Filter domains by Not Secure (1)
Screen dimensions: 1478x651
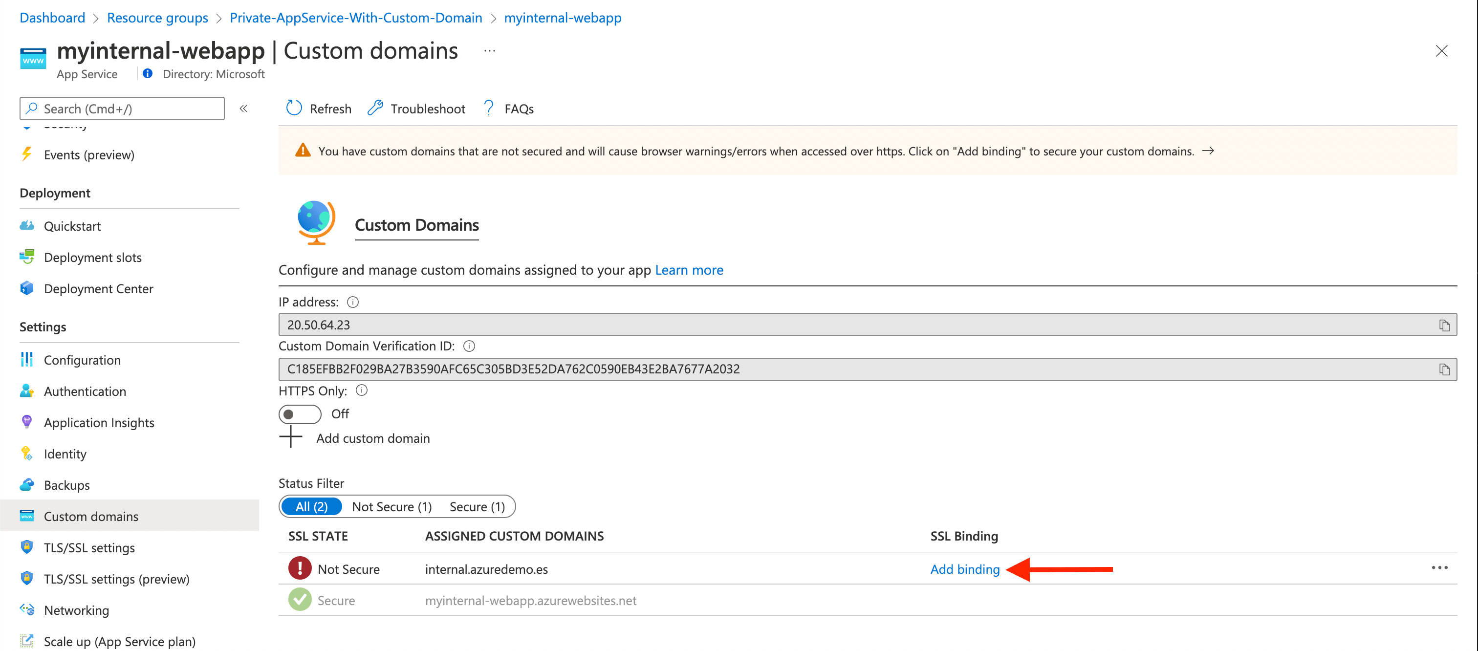click(392, 506)
